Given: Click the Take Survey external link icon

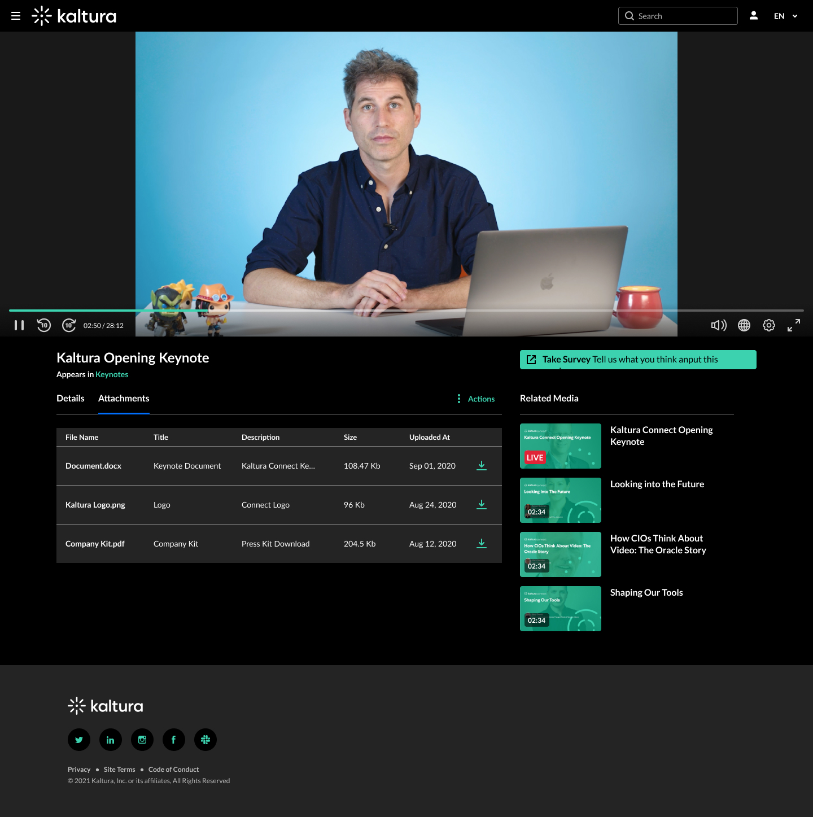Looking at the screenshot, I should [x=531, y=360].
